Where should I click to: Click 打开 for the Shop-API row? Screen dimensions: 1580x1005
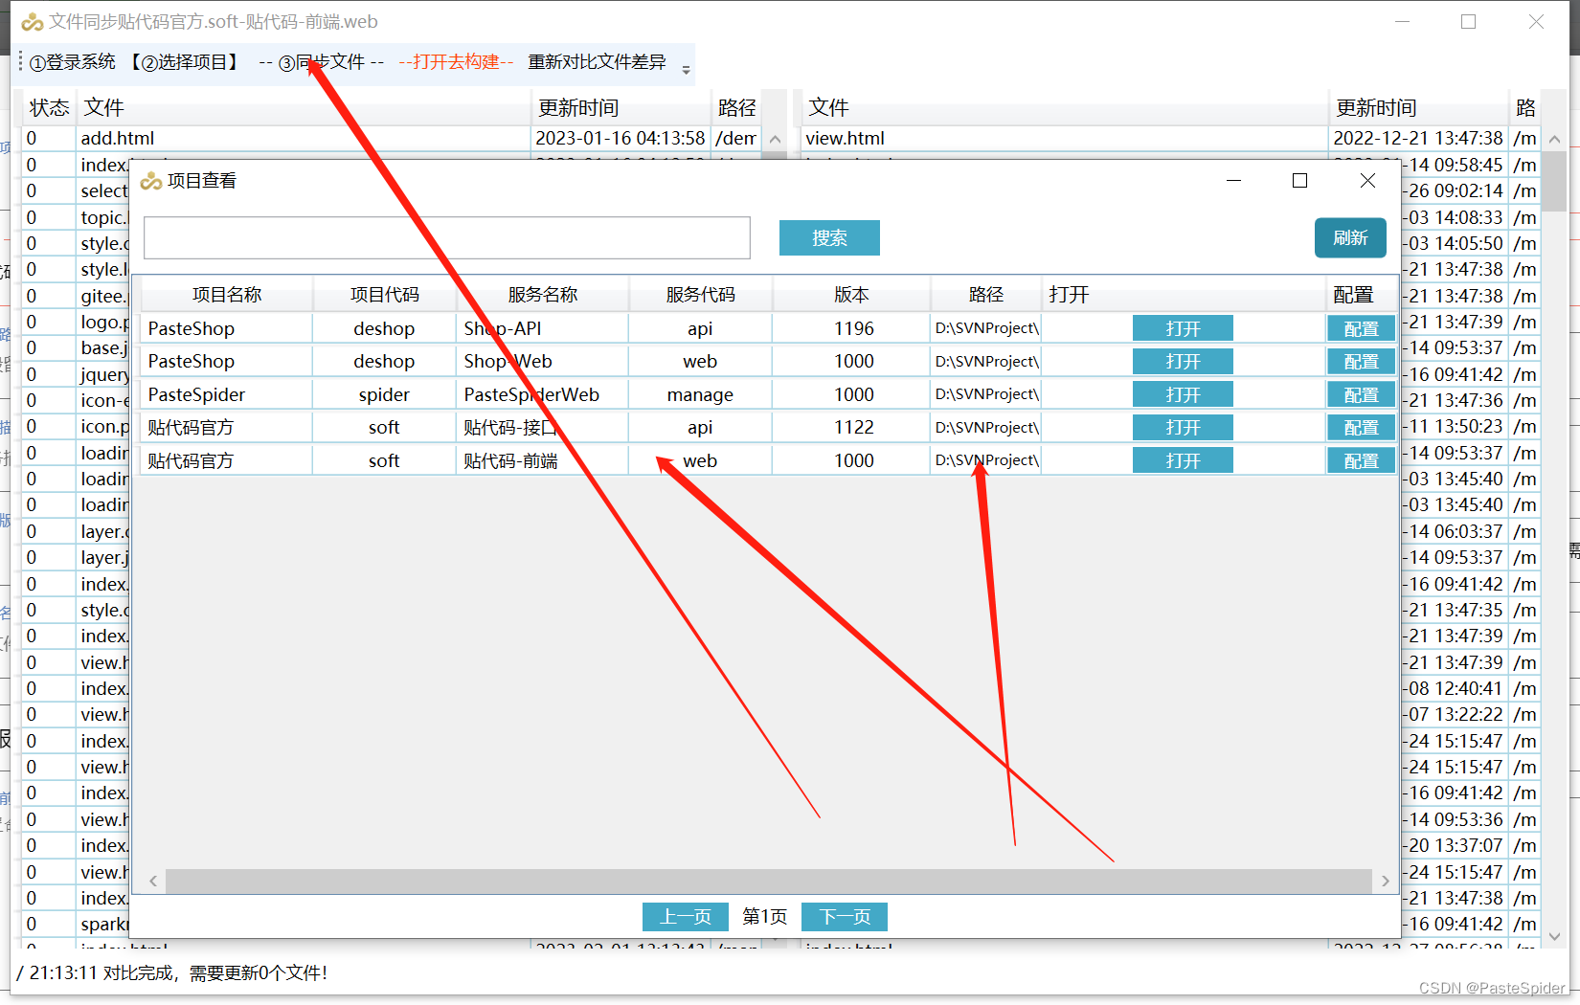point(1183,329)
